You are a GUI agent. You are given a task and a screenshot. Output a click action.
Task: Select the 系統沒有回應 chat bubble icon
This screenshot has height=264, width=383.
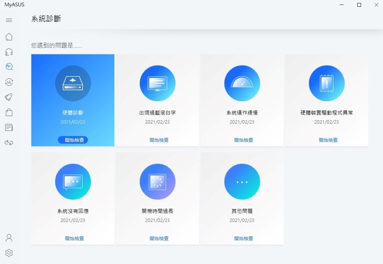click(73, 181)
